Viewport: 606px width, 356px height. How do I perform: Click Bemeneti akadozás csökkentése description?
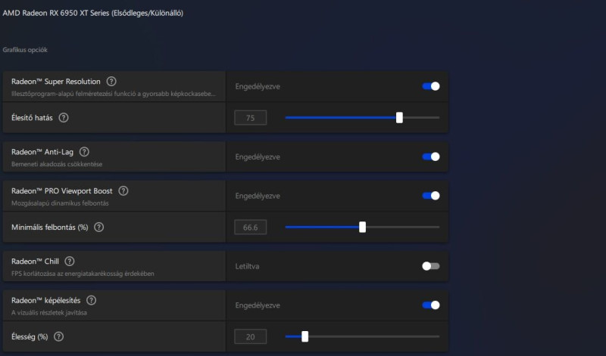[57, 164]
